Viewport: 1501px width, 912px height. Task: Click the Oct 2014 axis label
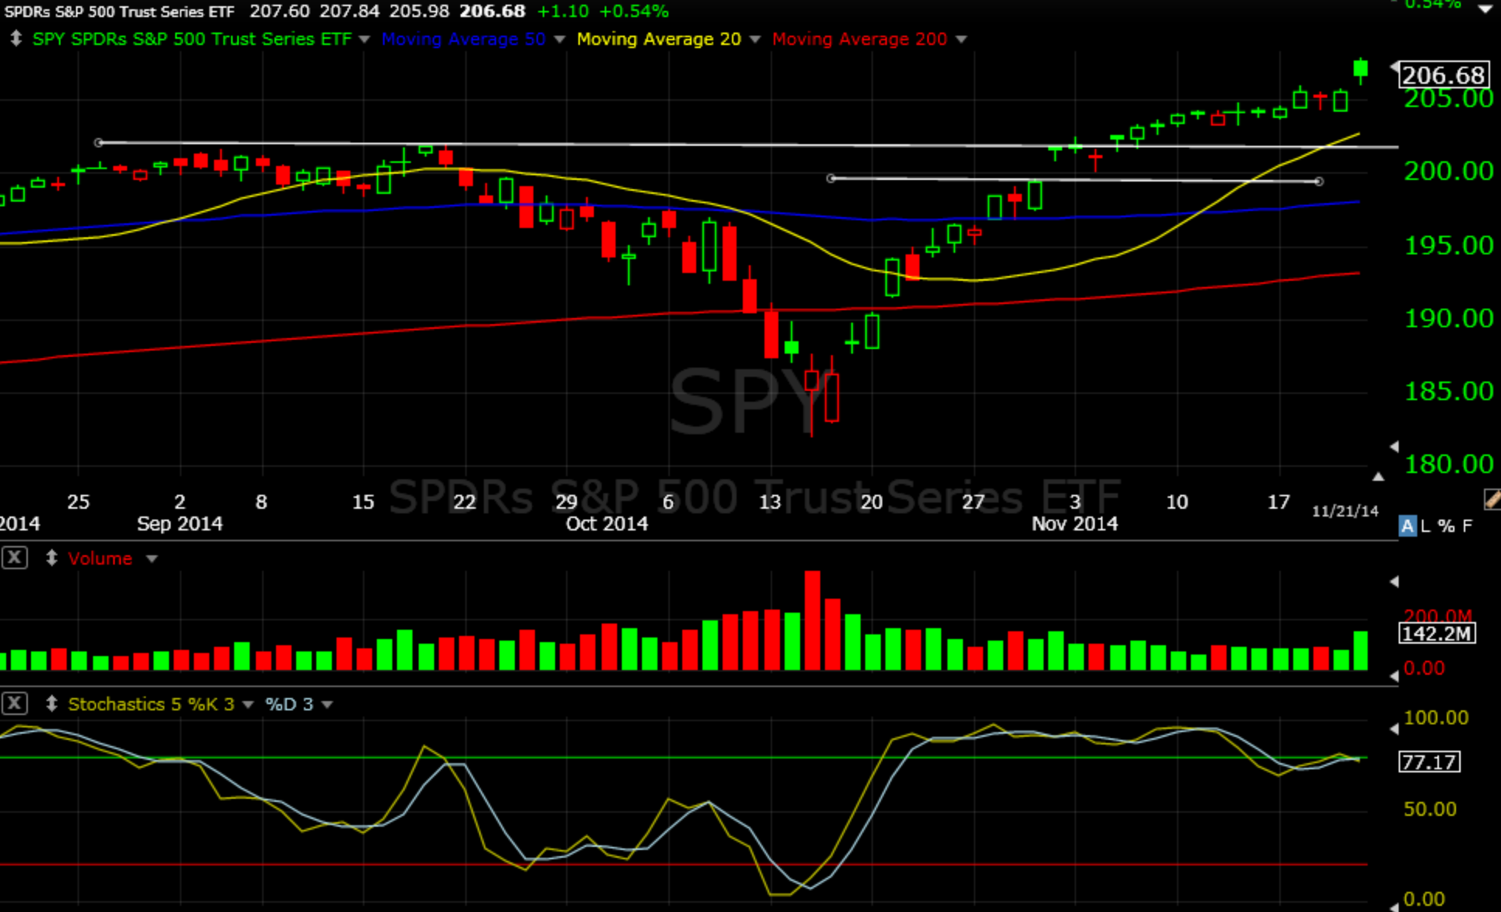click(607, 523)
